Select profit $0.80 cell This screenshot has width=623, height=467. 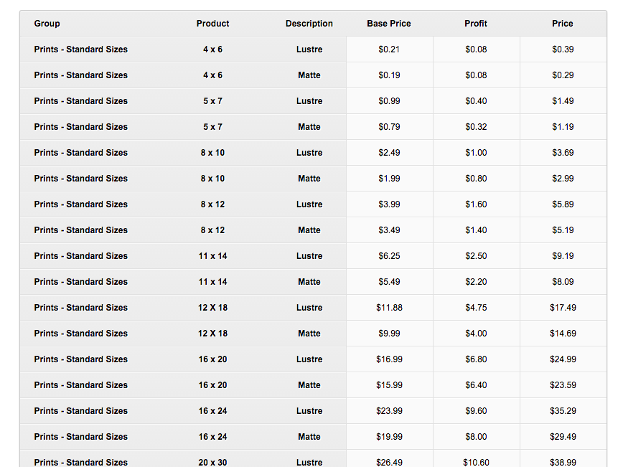point(477,179)
